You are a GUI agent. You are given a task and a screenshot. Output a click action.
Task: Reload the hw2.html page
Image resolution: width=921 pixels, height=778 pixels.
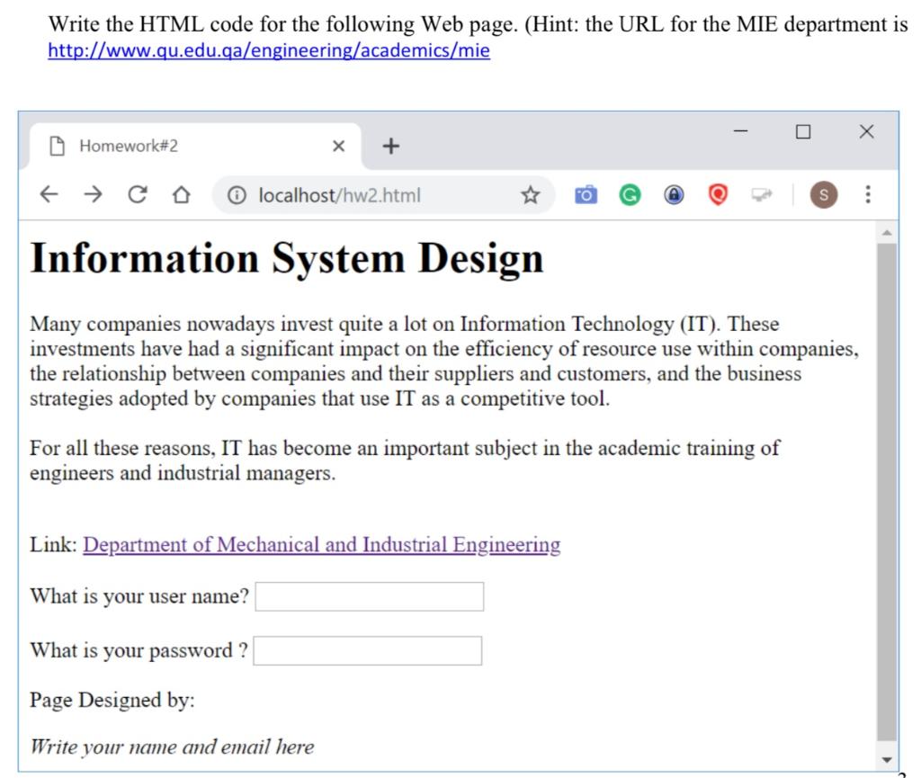[x=138, y=194]
